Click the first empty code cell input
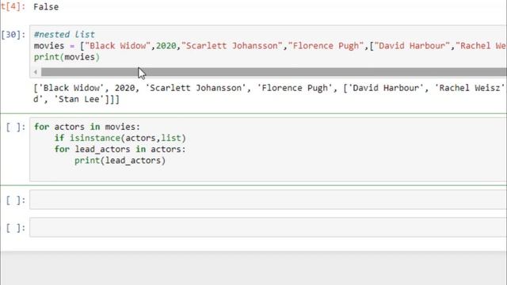 click(268, 199)
